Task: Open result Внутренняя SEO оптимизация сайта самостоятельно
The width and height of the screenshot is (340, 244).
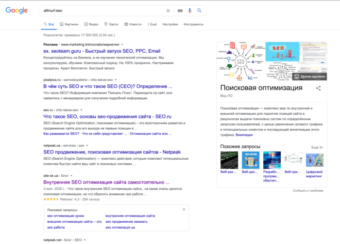Action: click(106, 182)
